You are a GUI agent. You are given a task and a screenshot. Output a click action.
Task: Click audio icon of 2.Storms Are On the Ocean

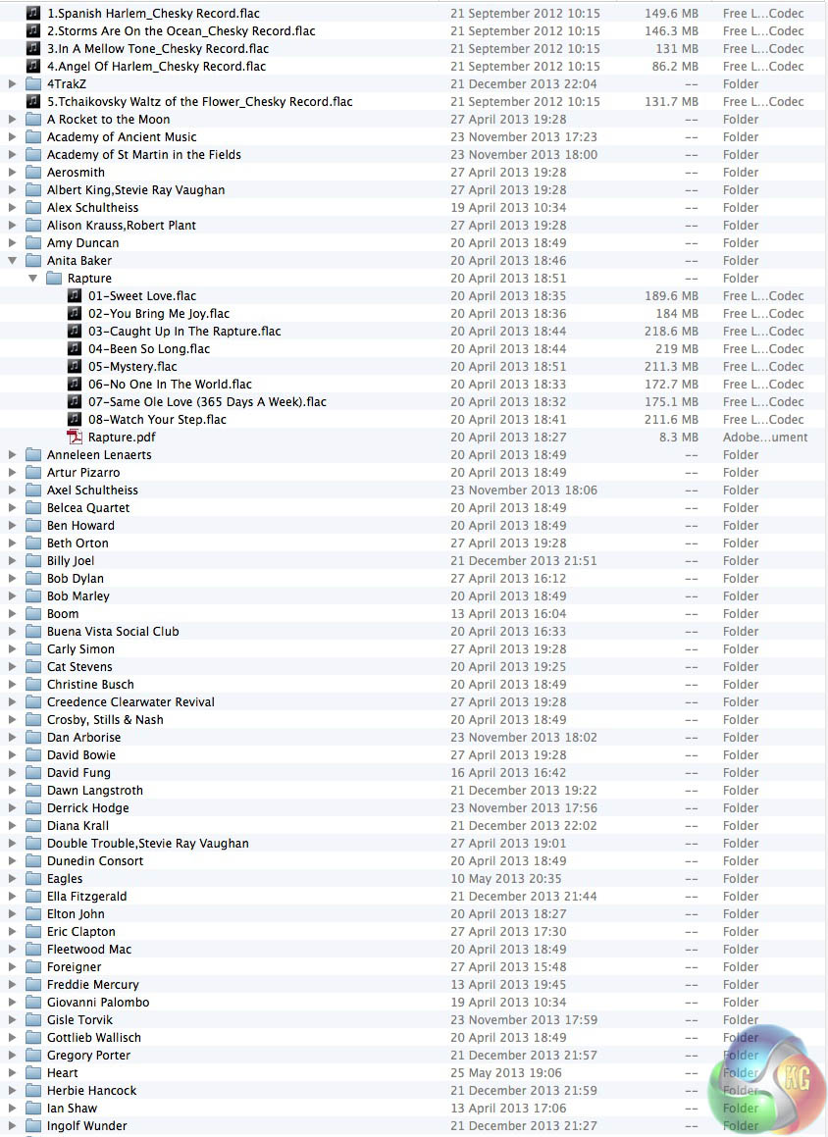point(33,30)
